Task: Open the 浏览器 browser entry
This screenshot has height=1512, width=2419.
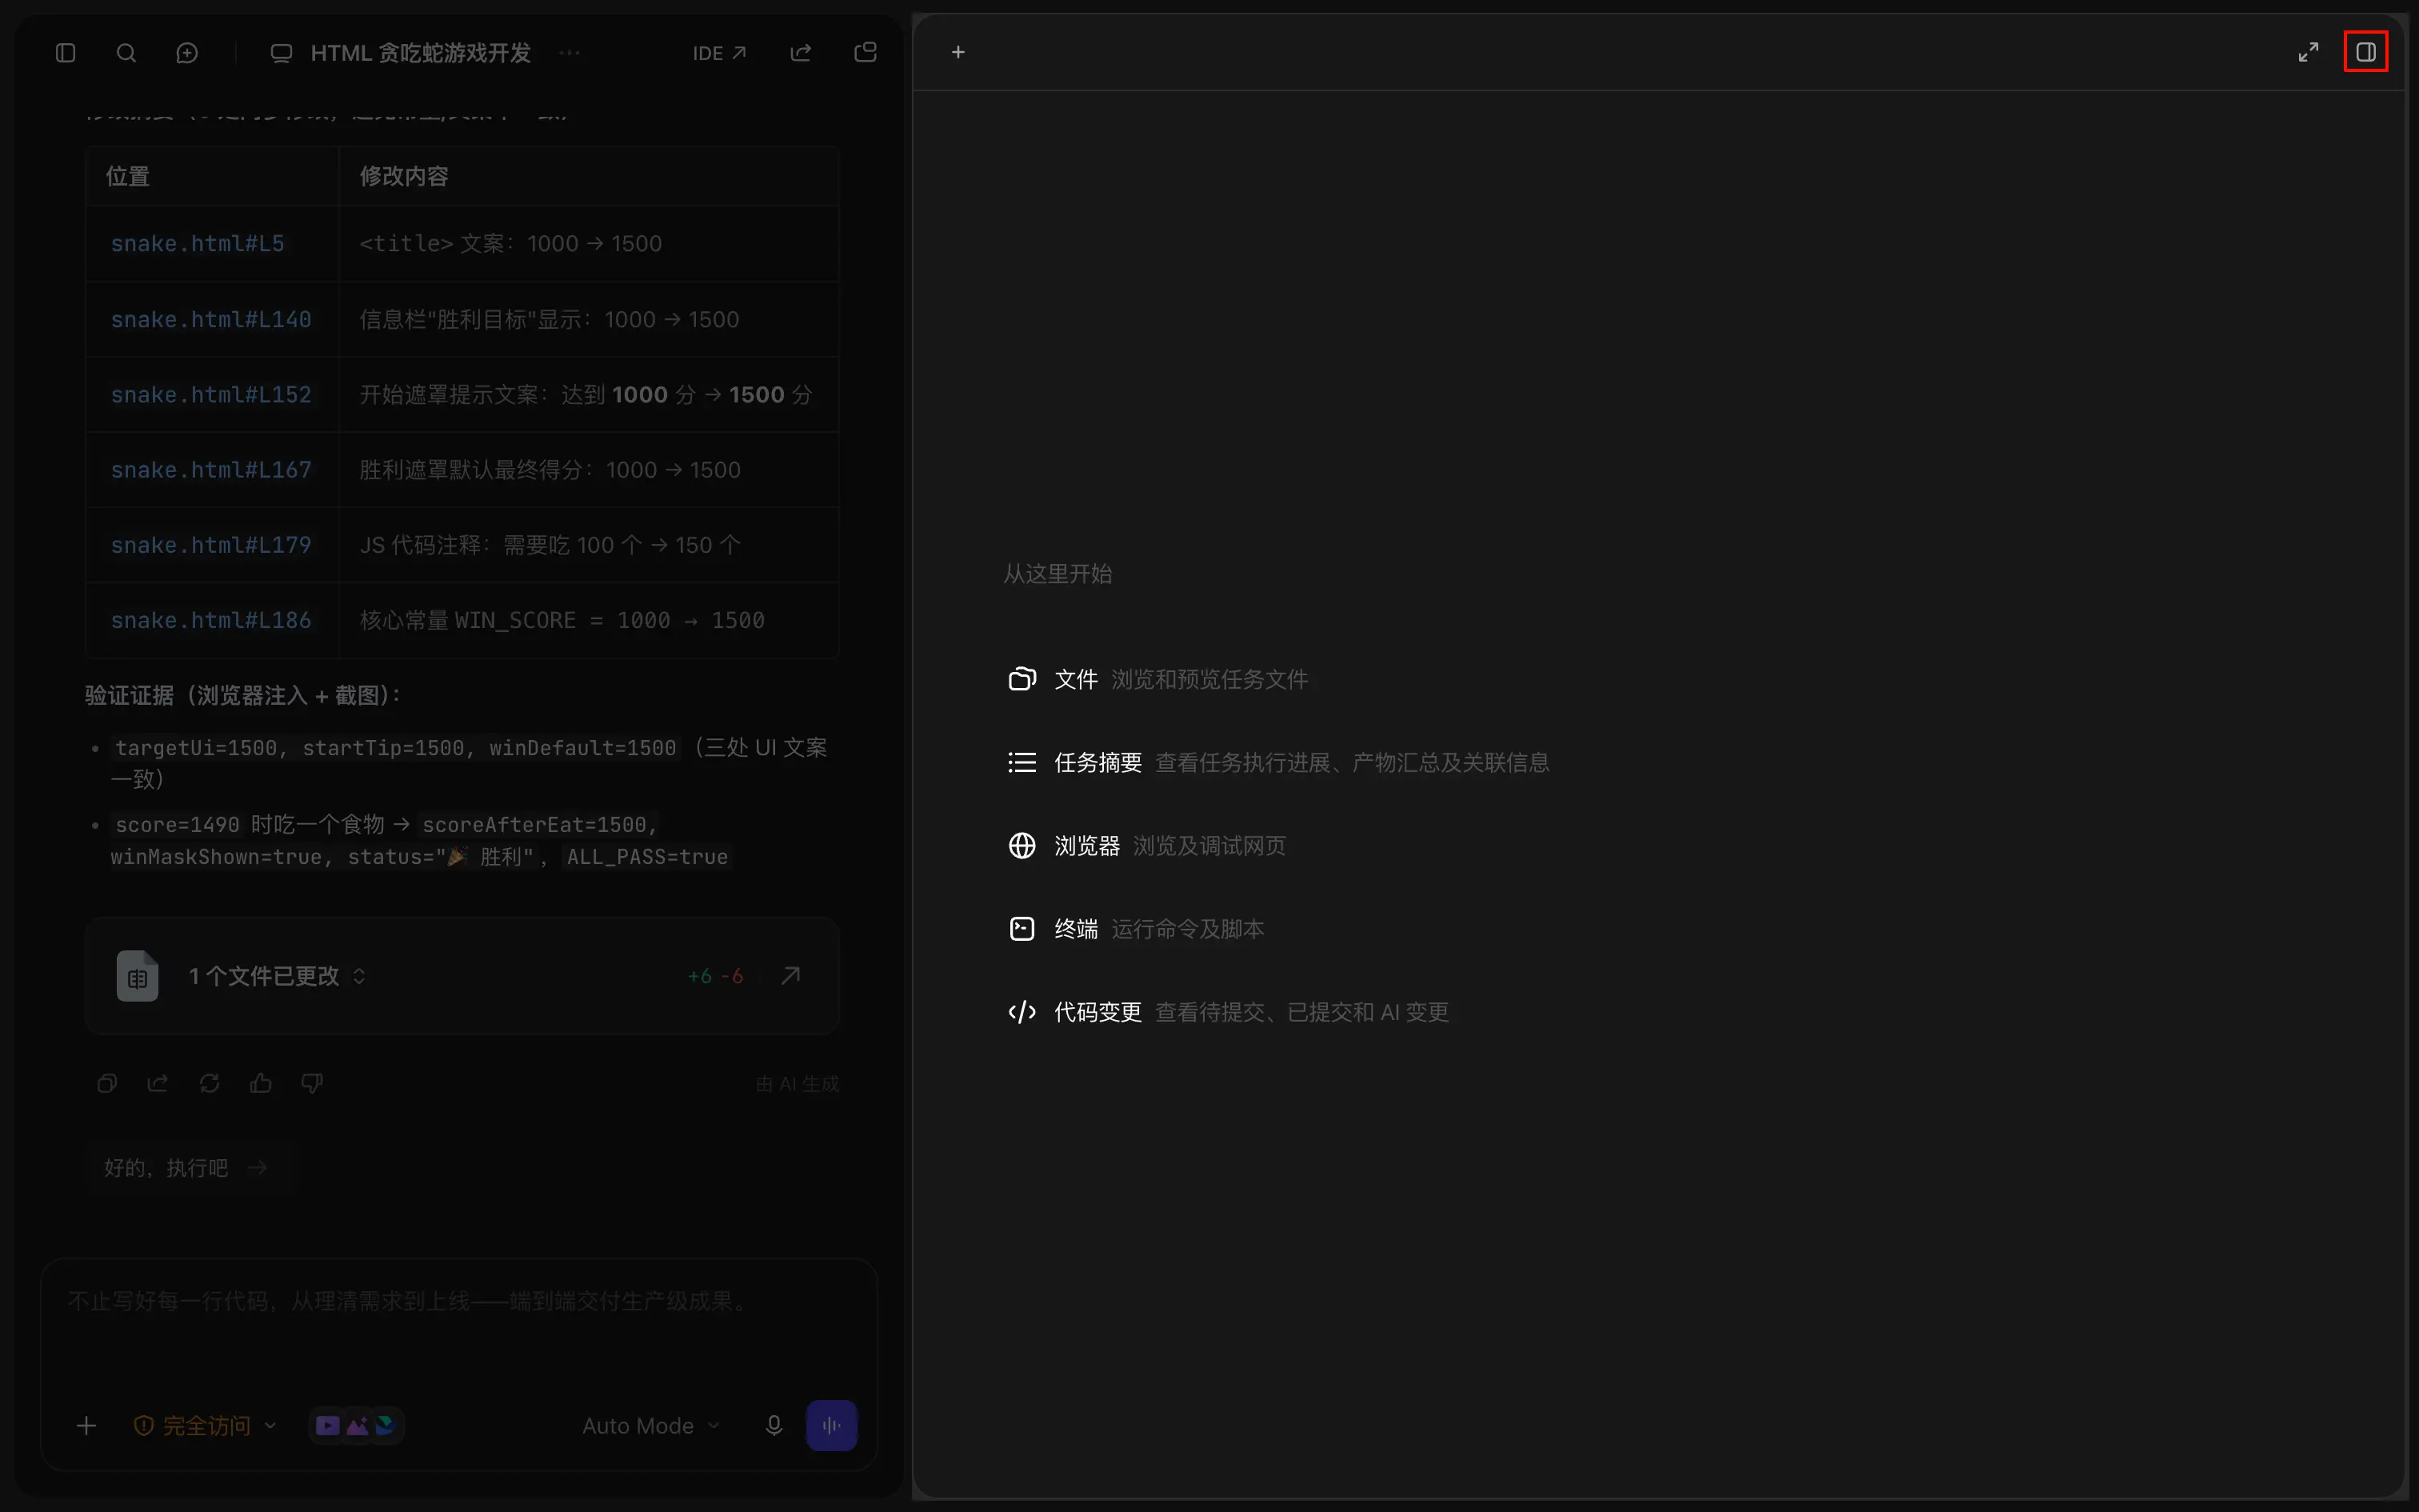Action: pos(1146,845)
